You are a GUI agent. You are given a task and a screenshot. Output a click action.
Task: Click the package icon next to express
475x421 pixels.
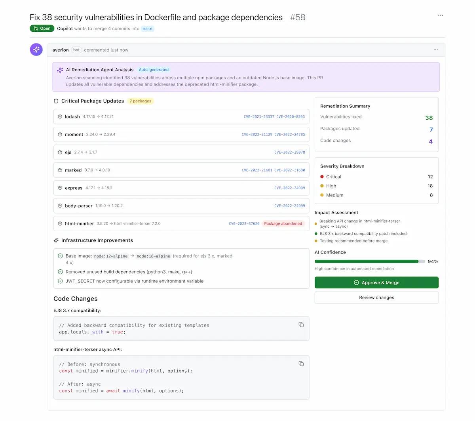(61, 188)
